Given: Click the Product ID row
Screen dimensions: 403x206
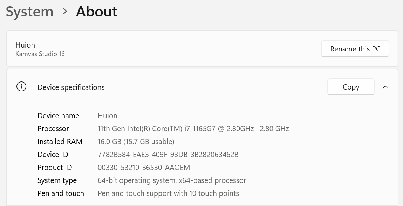Looking at the screenshot, I should click(x=55, y=167).
